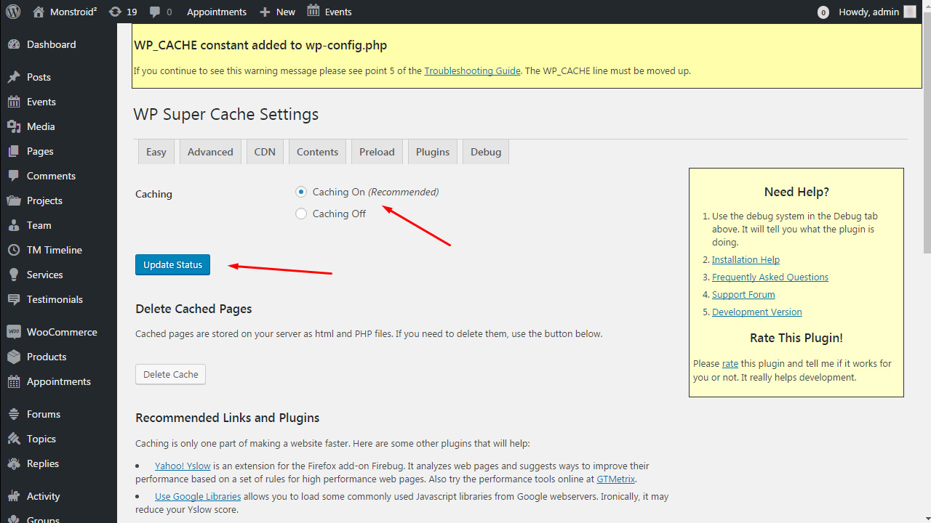Select the Caching On radio button
Viewport: 931px width, 523px height.
pyautogui.click(x=300, y=192)
